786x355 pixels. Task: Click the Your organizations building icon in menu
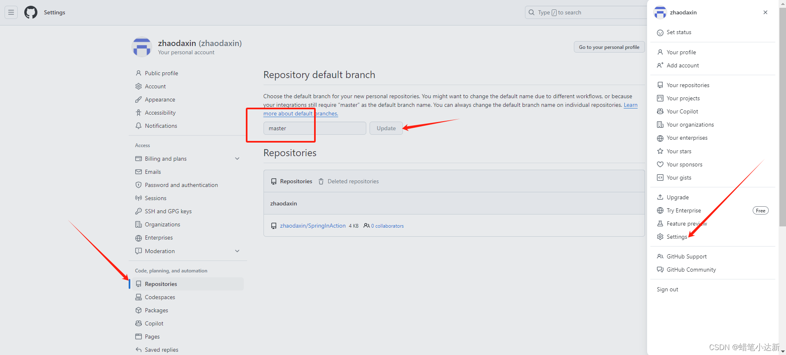[x=660, y=124]
